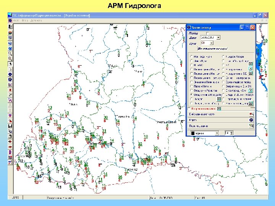The image size is (275, 206).
Task: Open the stacked layers tool in left toolbar
Action: click(x=10, y=33)
